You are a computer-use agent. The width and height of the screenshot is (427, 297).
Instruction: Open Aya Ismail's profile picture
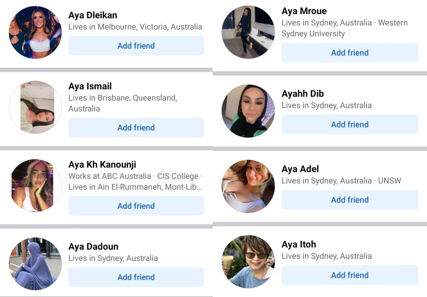tap(35, 107)
